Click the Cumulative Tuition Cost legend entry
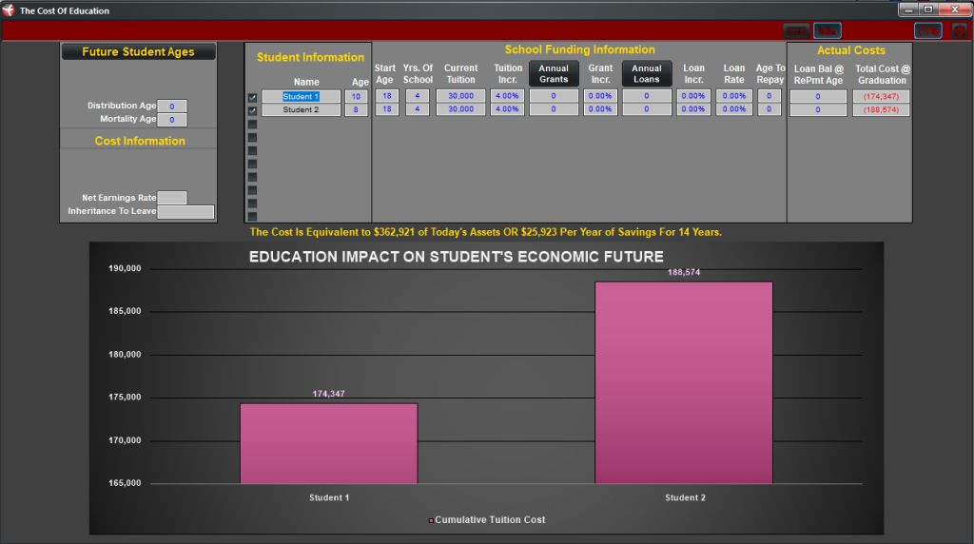The height and width of the screenshot is (544, 974). (487, 520)
